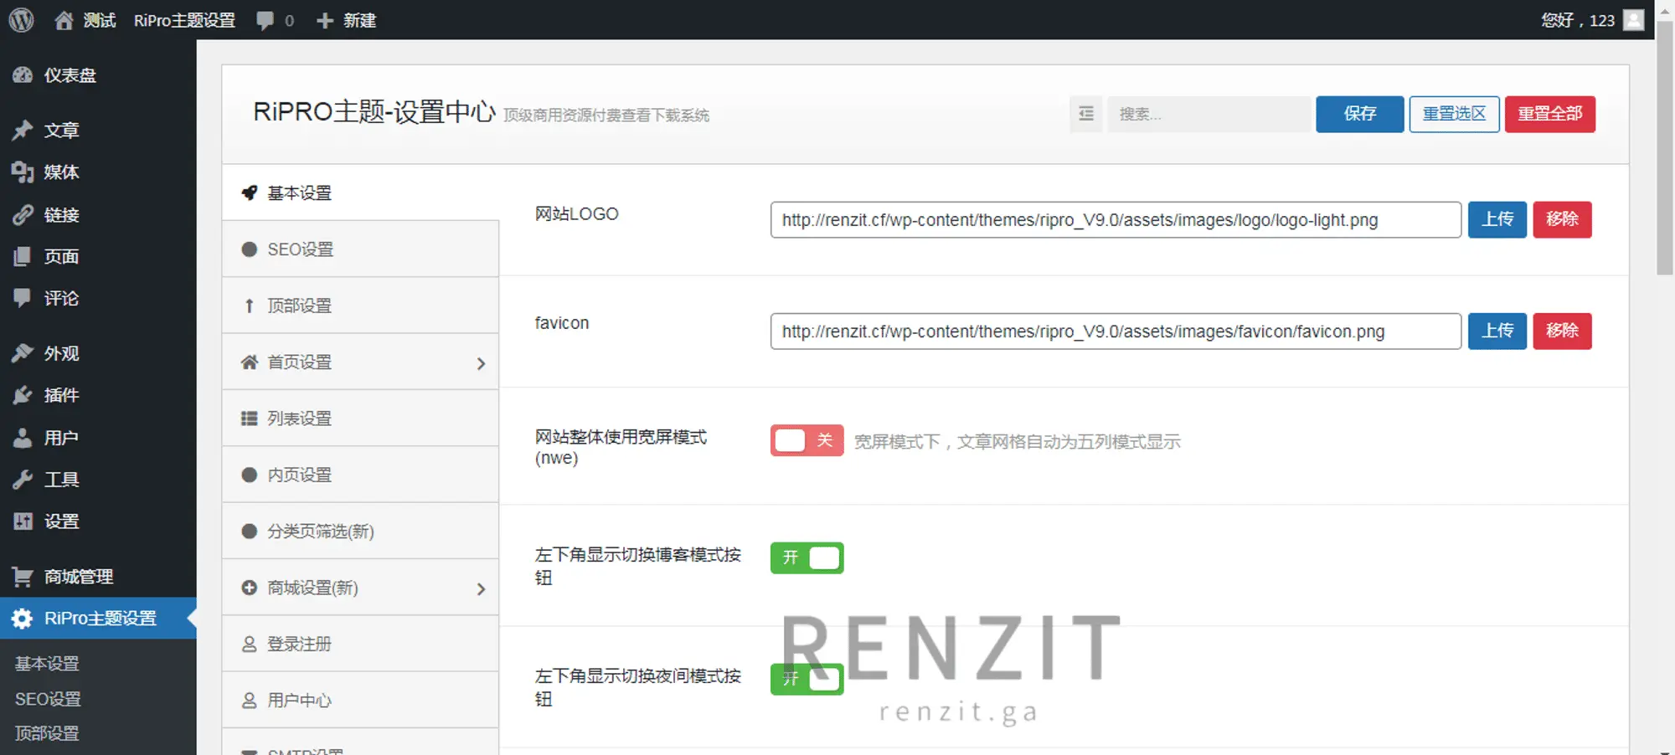The width and height of the screenshot is (1675, 755).
Task: Click the red 重置全部 button
Action: 1549,114
